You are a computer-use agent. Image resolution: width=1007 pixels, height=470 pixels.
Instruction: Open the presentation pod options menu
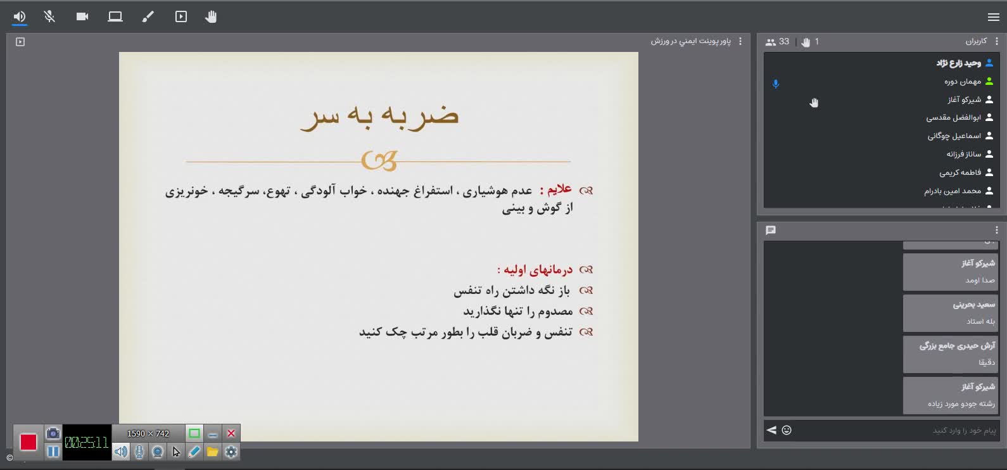740,41
